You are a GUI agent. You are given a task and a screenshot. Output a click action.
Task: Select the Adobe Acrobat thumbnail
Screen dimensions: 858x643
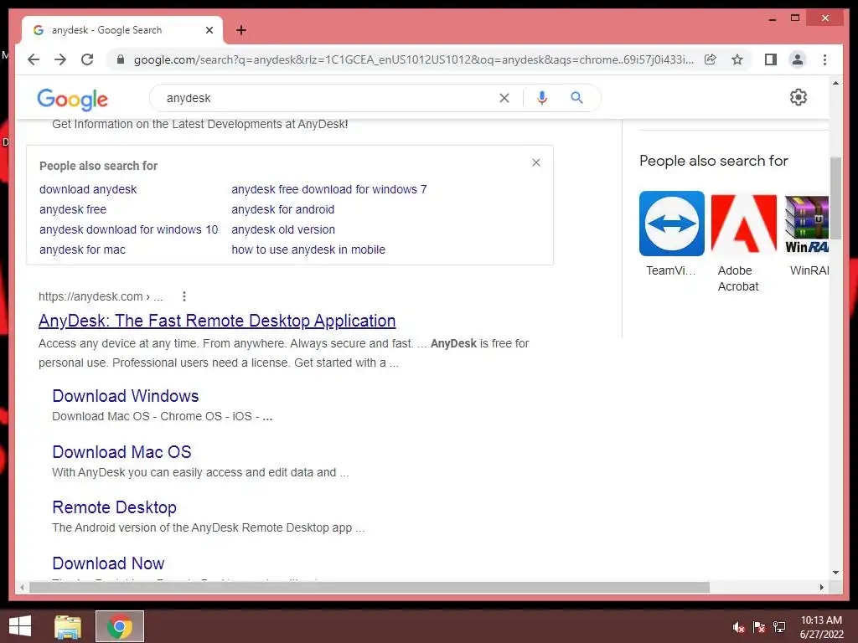tap(744, 224)
